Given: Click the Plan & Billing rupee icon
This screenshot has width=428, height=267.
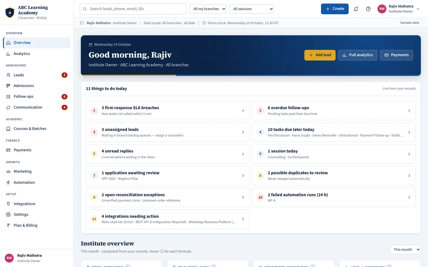Looking at the screenshot, I should pyautogui.click(x=8, y=225).
